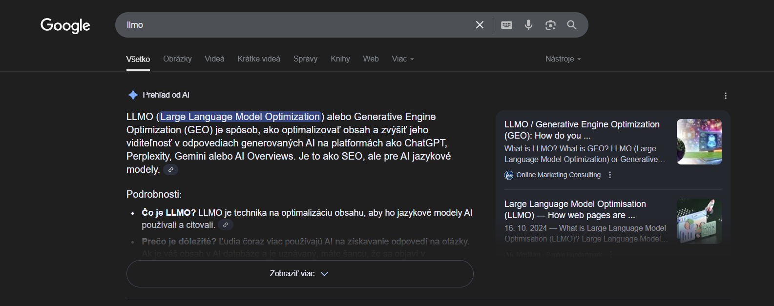This screenshot has height=306, width=774.
Task: Click the Google logo
Action: pyautogui.click(x=65, y=25)
